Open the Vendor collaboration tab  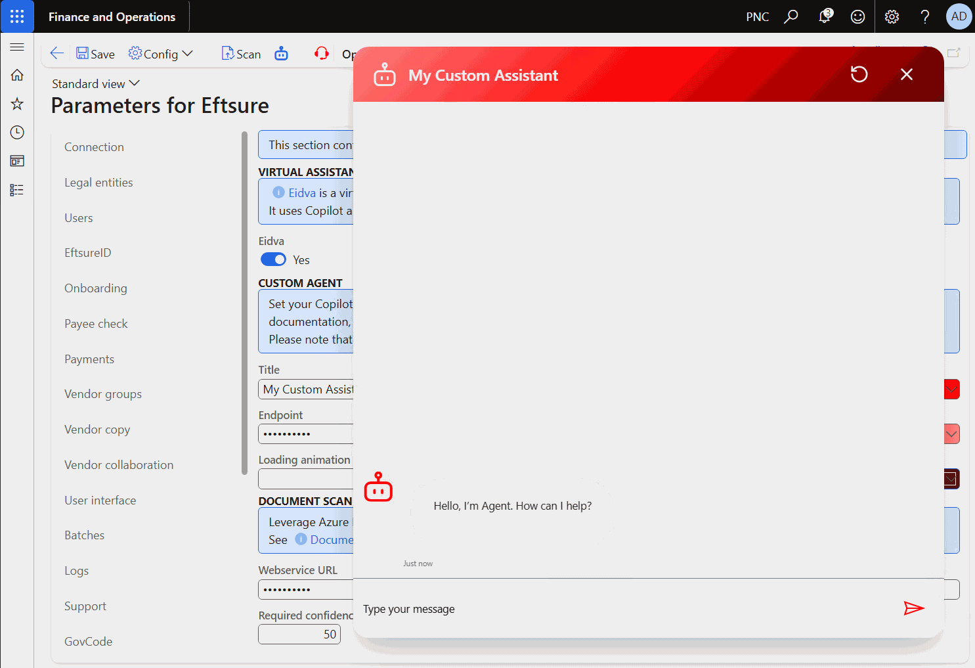pos(119,465)
